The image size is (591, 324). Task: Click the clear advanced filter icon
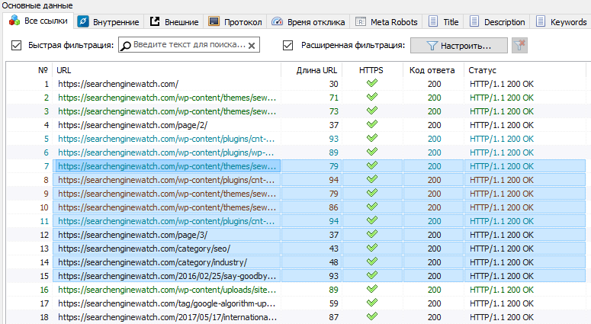[x=519, y=45]
